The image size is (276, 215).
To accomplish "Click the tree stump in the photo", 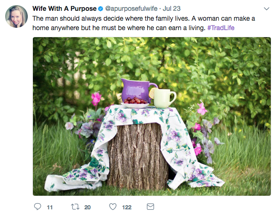I will [x=137, y=156].
